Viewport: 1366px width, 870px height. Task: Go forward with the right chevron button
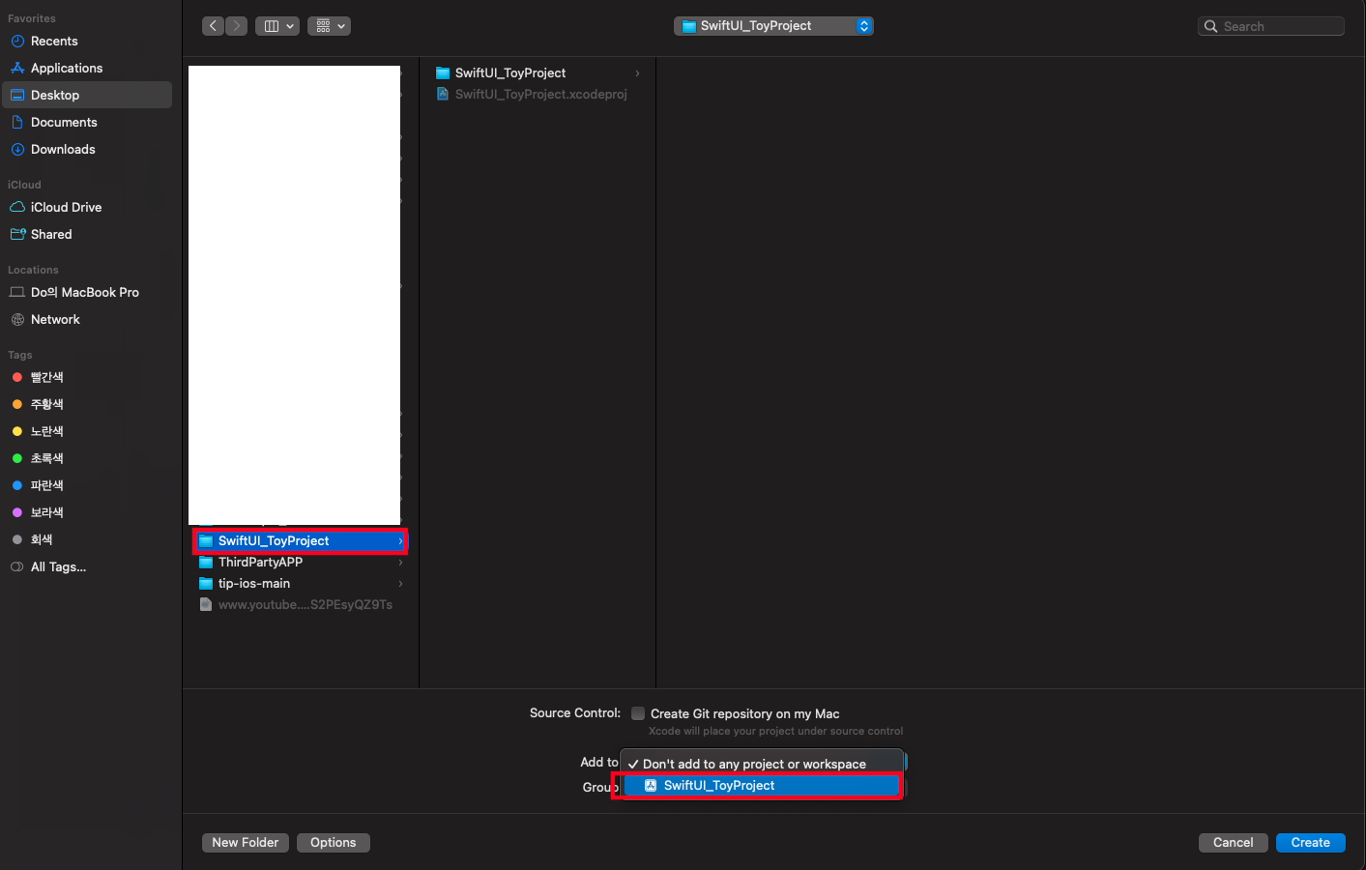coord(236,26)
